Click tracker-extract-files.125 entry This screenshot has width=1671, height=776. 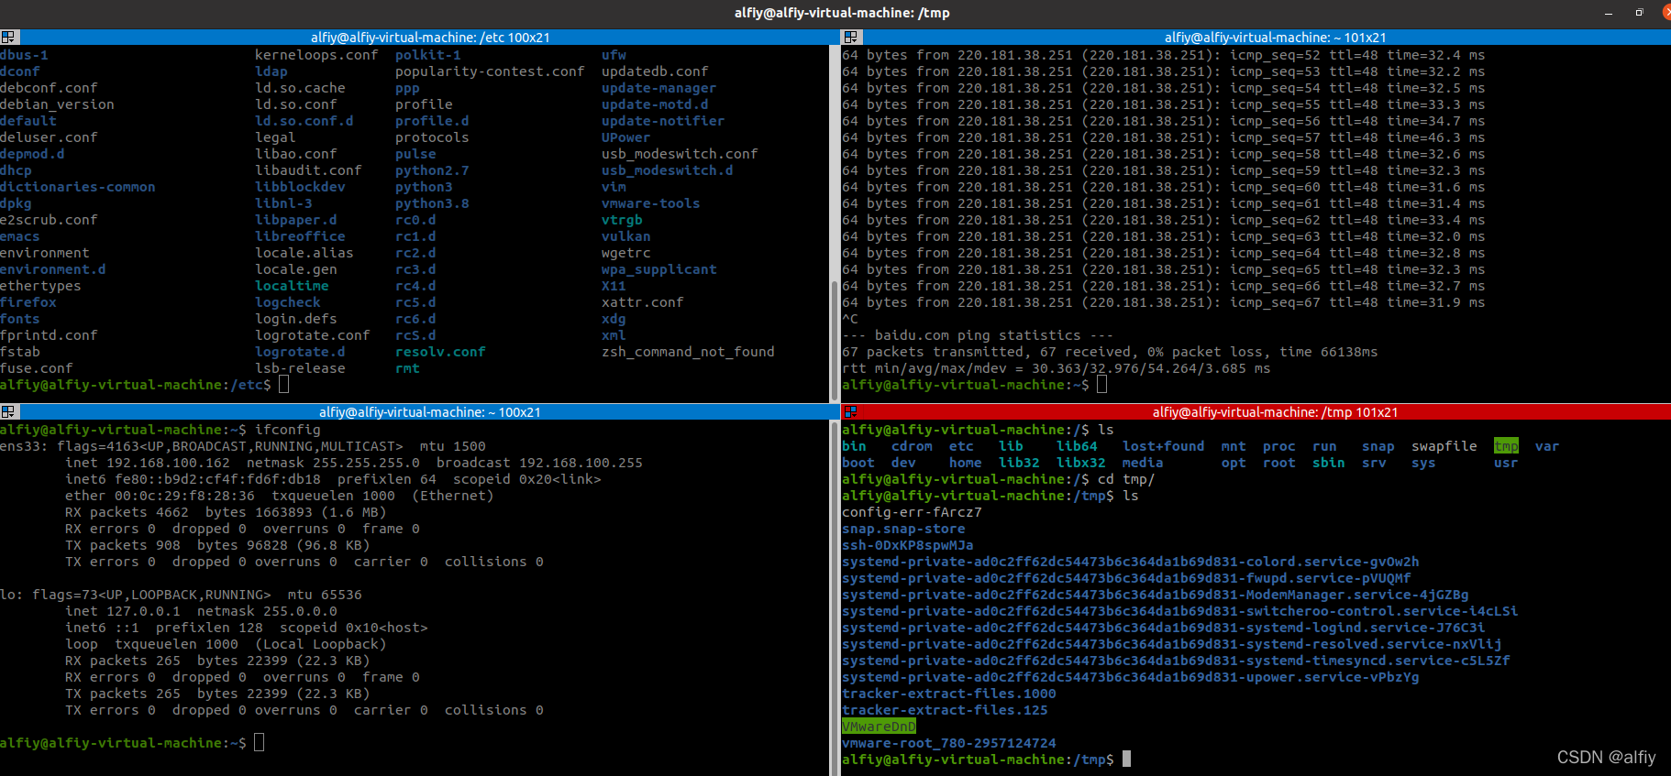(x=945, y=710)
